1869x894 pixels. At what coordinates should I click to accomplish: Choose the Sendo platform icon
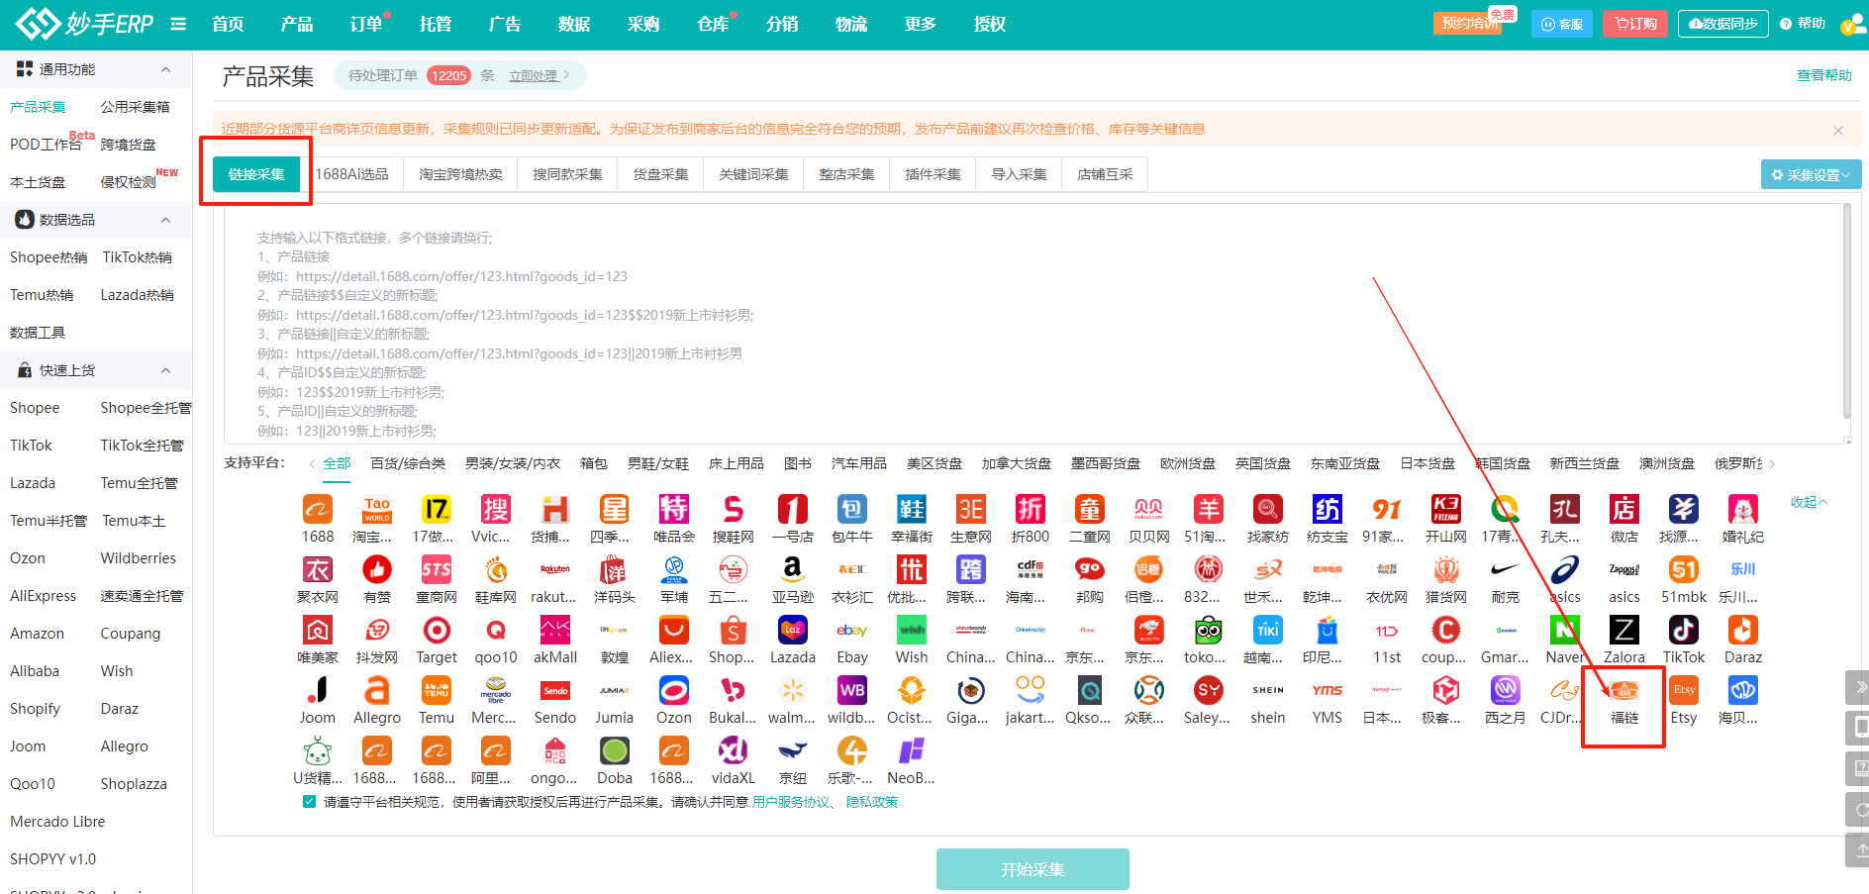pos(555,691)
